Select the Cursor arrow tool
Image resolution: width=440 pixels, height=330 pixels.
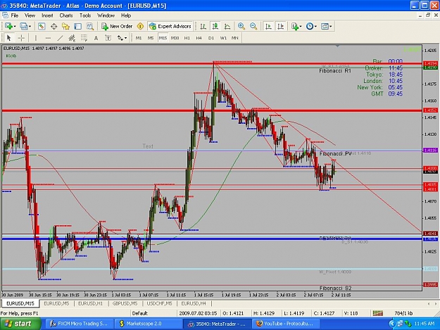point(9,38)
